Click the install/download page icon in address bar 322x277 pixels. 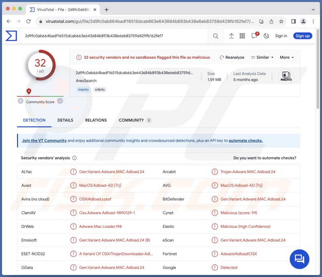tap(261, 21)
